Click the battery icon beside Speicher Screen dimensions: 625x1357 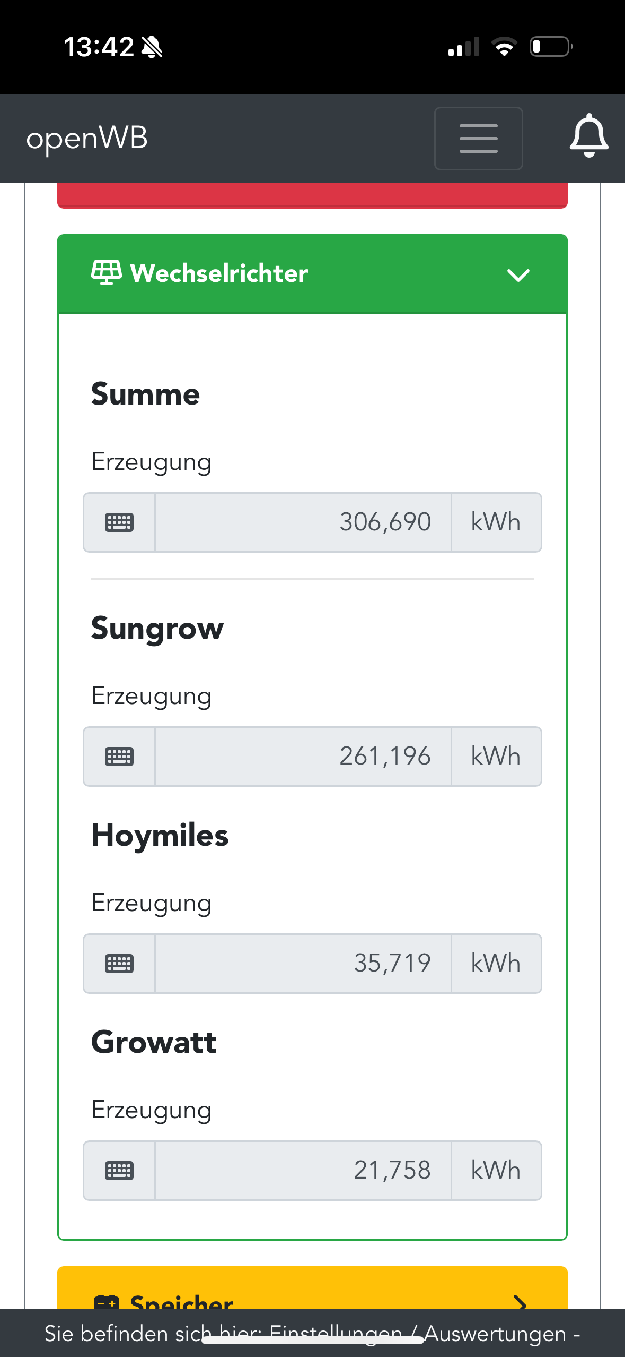[x=106, y=1302]
